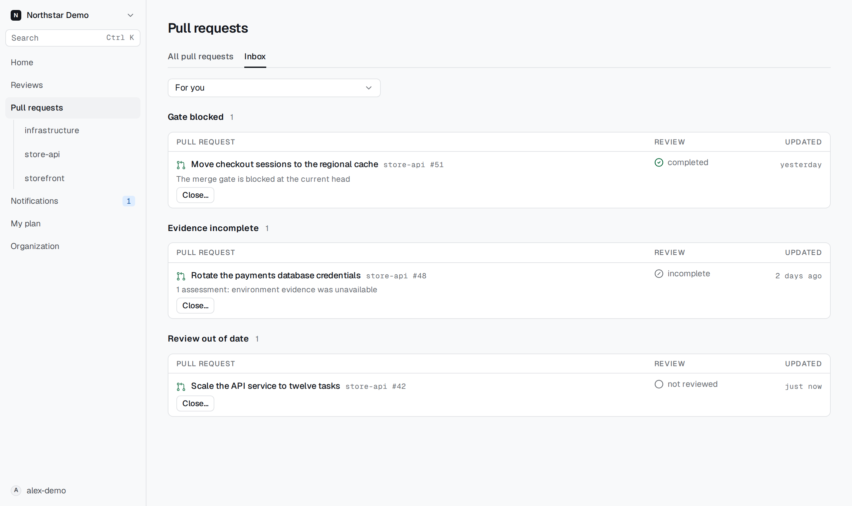The image size is (852, 506).
Task: Click the store-api #42 label
Action: coord(375,386)
